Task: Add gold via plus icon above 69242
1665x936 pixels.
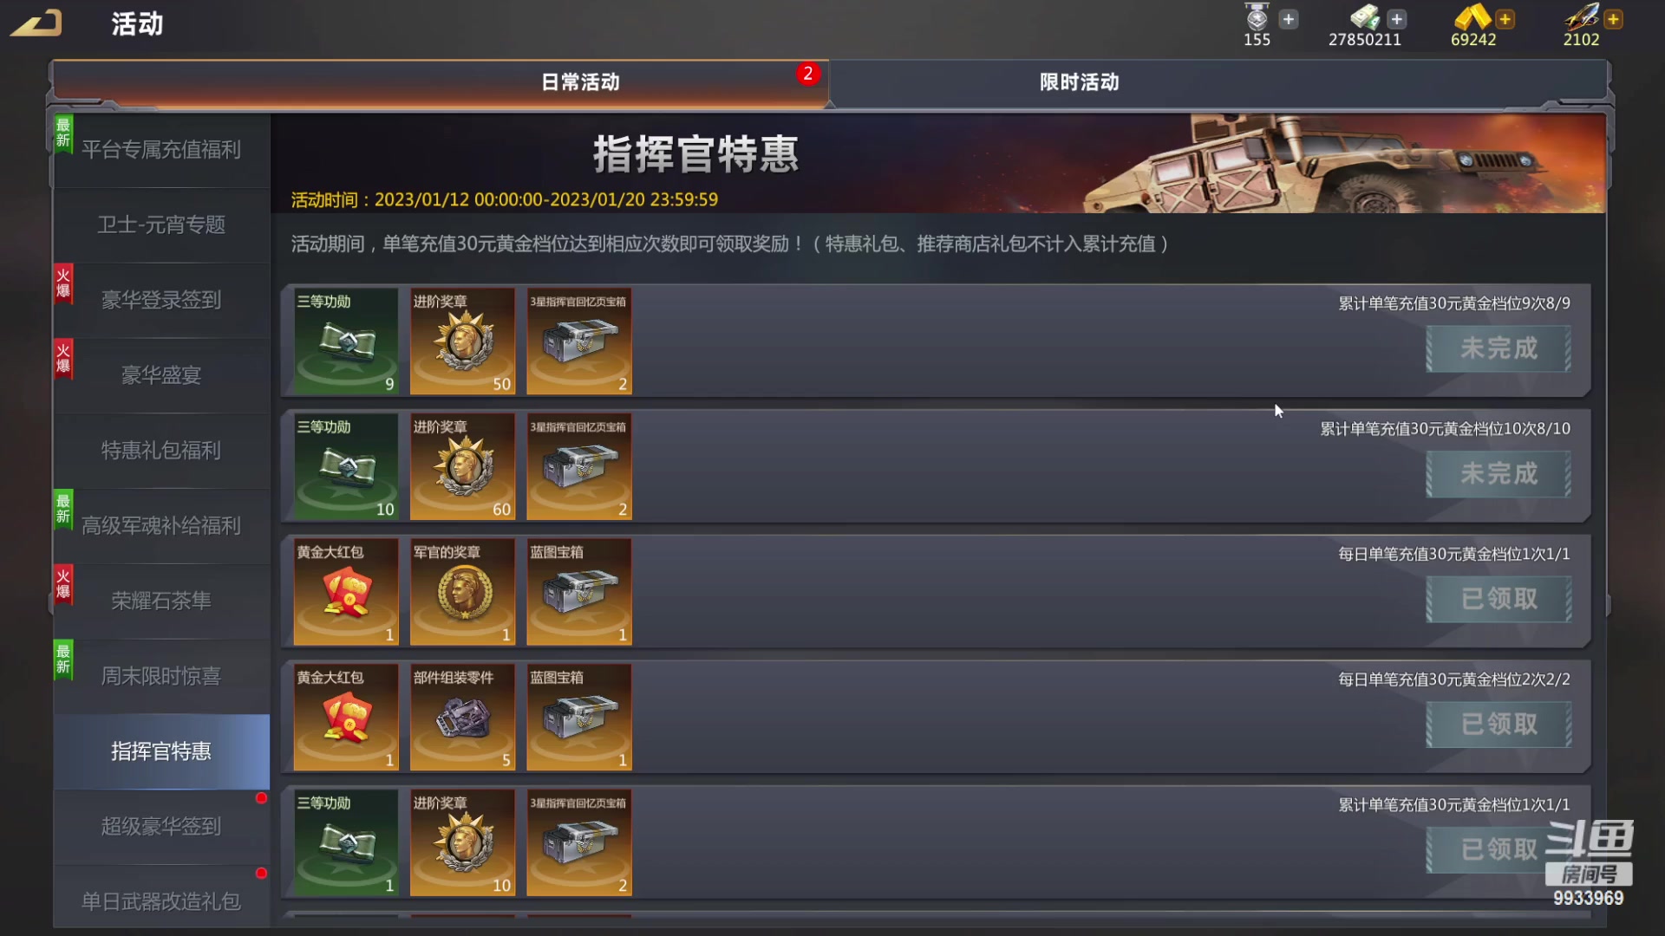Action: 1505,19
